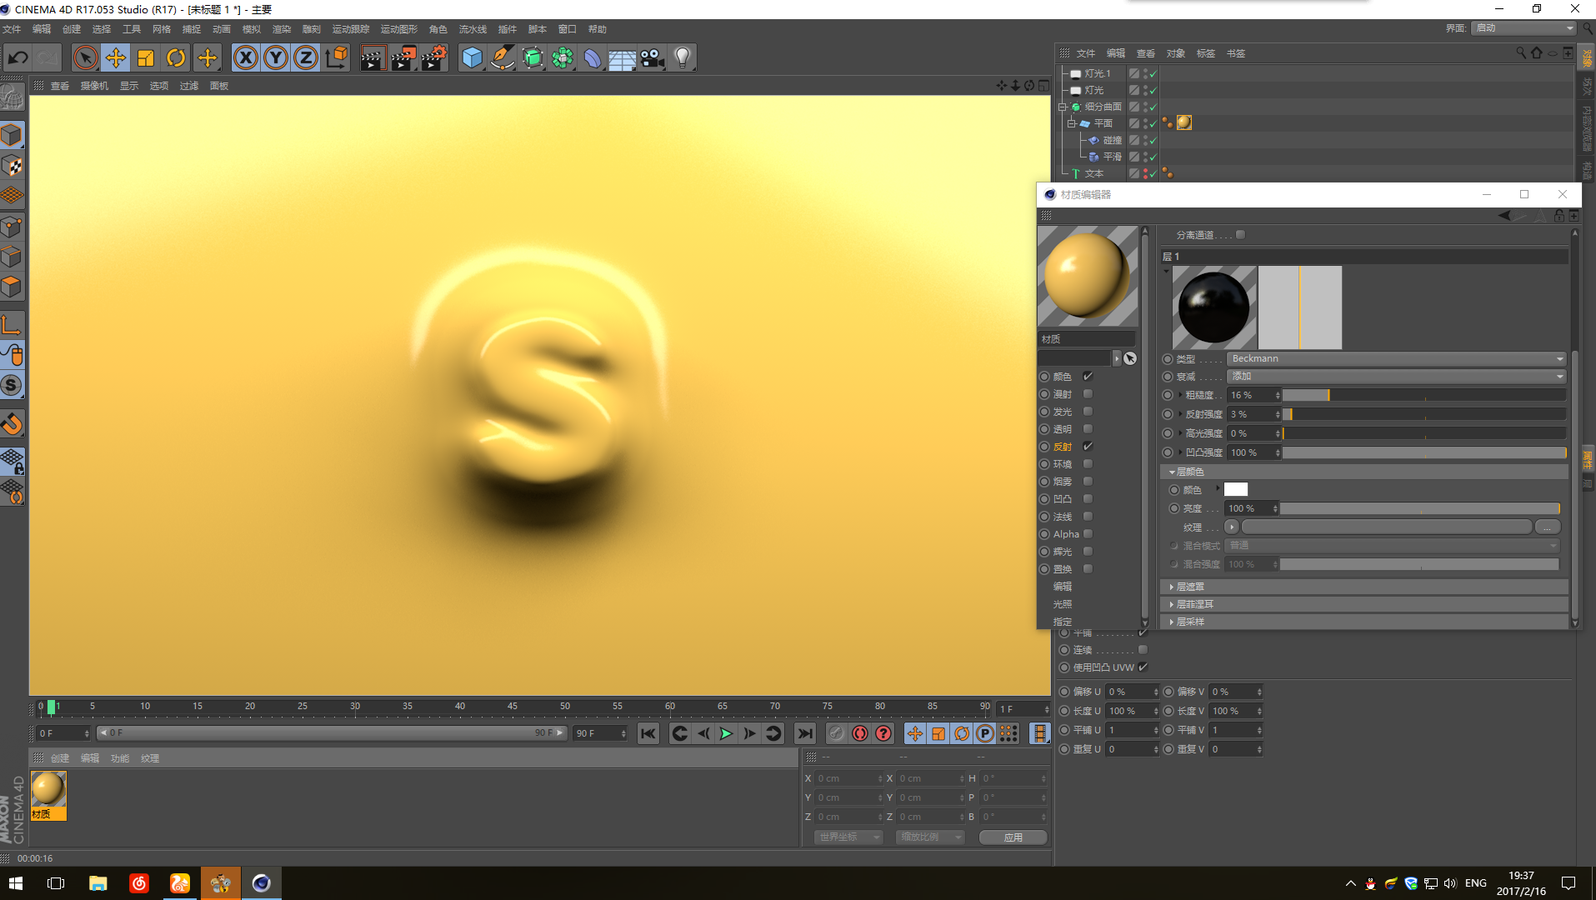The height and width of the screenshot is (900, 1596).
Task: Click the red record keyframe icon
Action: [859, 733]
